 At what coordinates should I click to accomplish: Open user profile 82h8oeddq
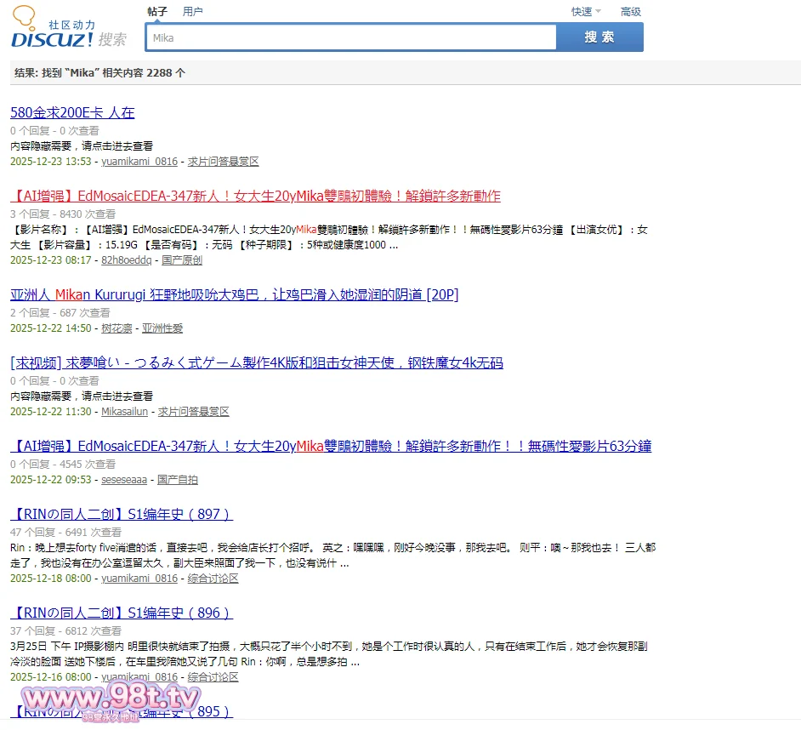126,260
